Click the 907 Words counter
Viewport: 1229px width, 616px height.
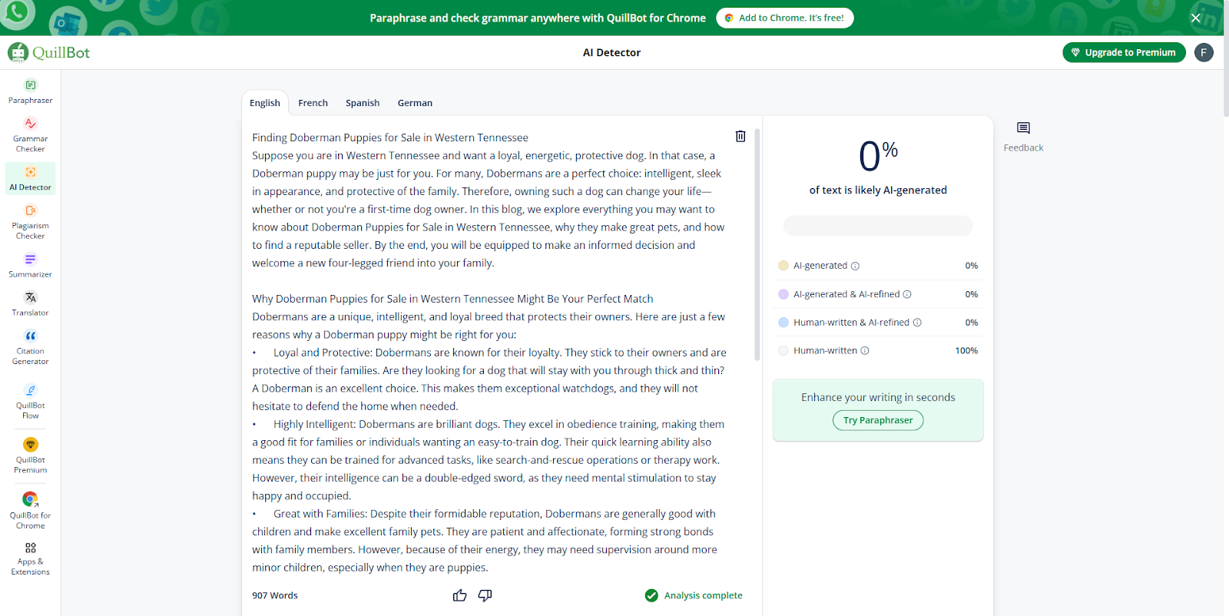[x=275, y=595]
